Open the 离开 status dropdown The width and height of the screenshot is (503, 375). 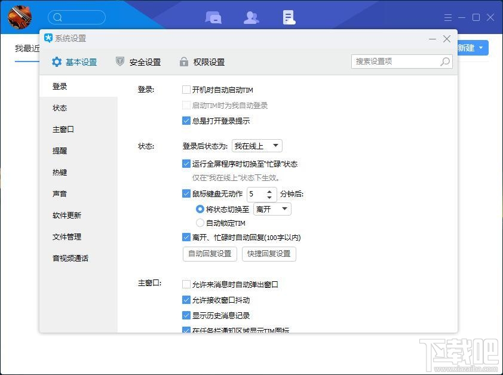(x=272, y=209)
